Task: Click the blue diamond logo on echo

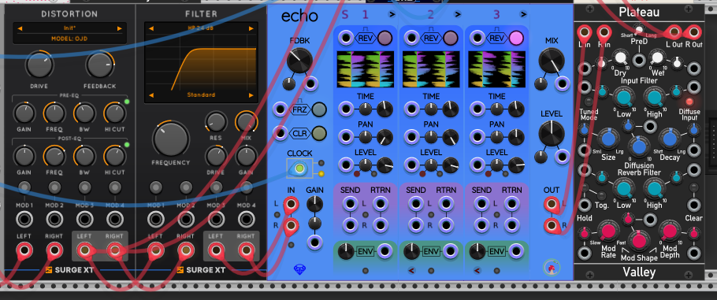Action: 299,269
